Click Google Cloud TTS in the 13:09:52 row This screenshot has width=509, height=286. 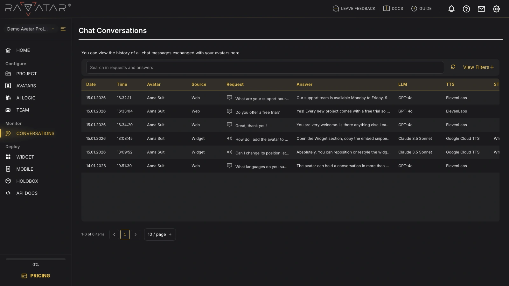[463, 152]
